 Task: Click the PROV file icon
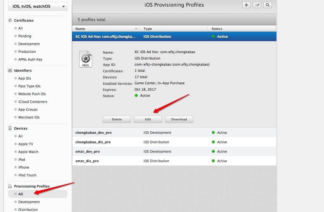coord(86,59)
